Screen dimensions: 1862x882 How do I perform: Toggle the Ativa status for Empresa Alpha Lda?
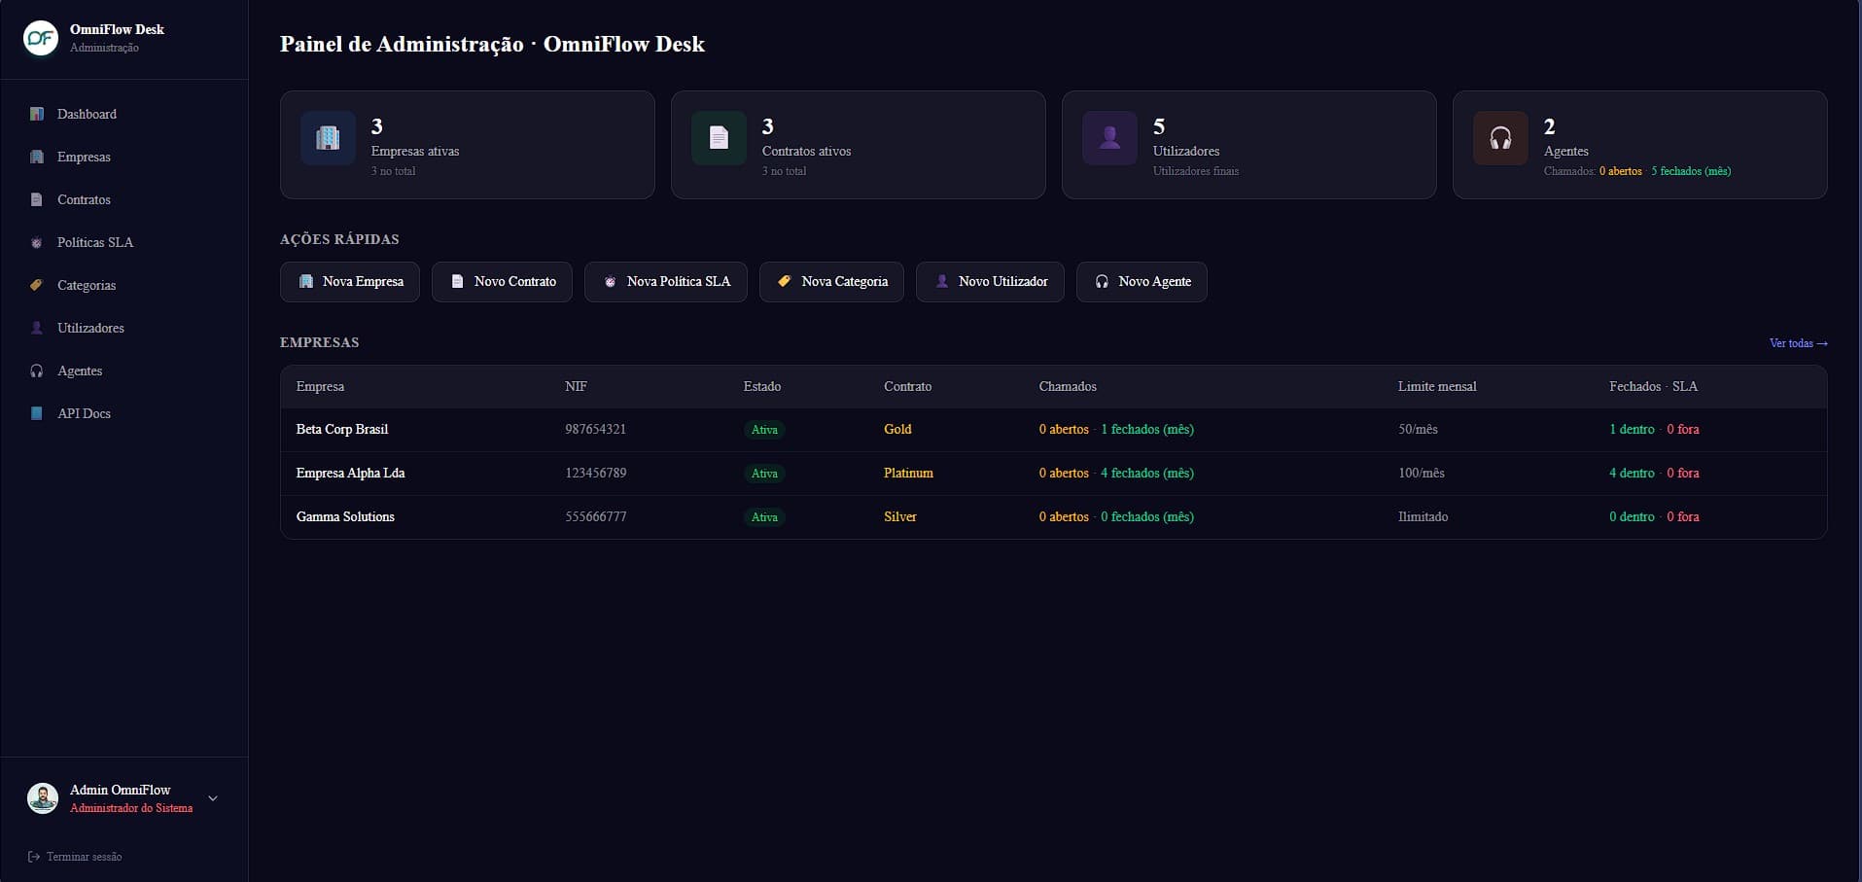pyautogui.click(x=765, y=474)
